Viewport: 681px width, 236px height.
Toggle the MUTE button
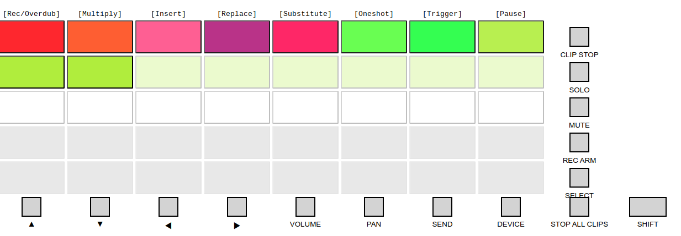pyautogui.click(x=579, y=107)
